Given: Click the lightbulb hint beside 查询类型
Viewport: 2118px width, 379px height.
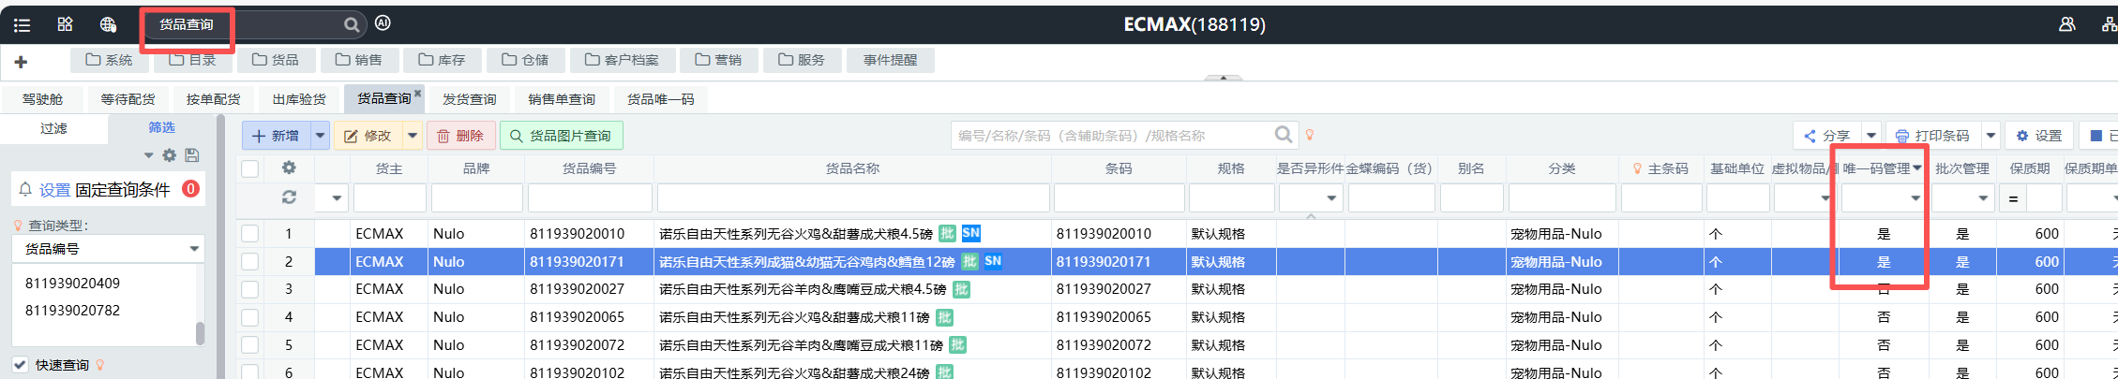Looking at the screenshot, I should pyautogui.click(x=18, y=226).
